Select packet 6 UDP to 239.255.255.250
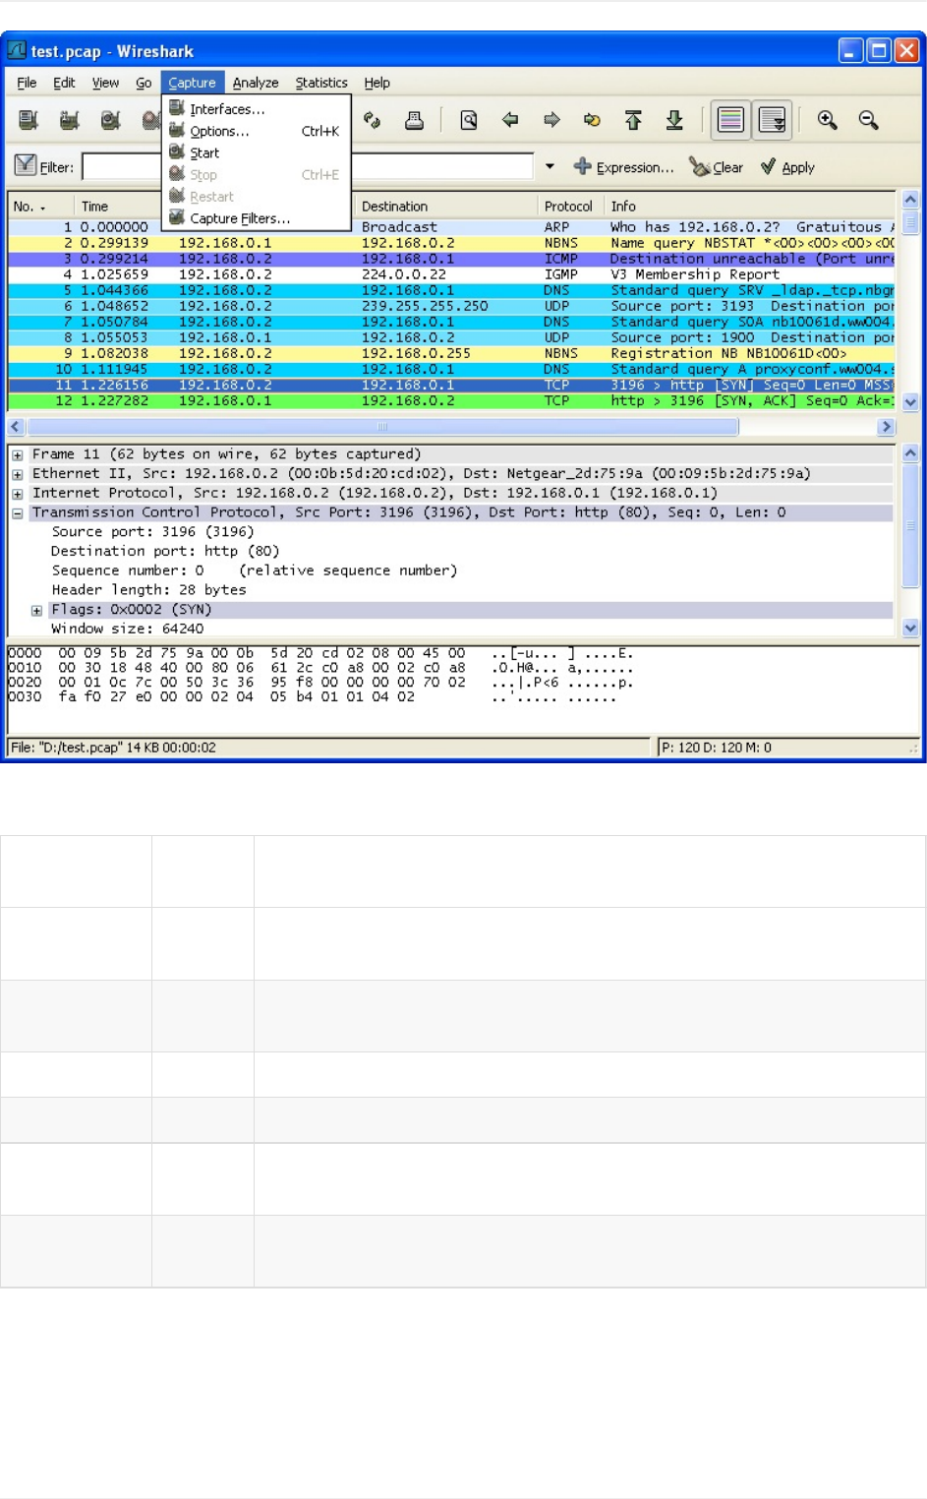The image size is (927, 1499). (x=452, y=306)
